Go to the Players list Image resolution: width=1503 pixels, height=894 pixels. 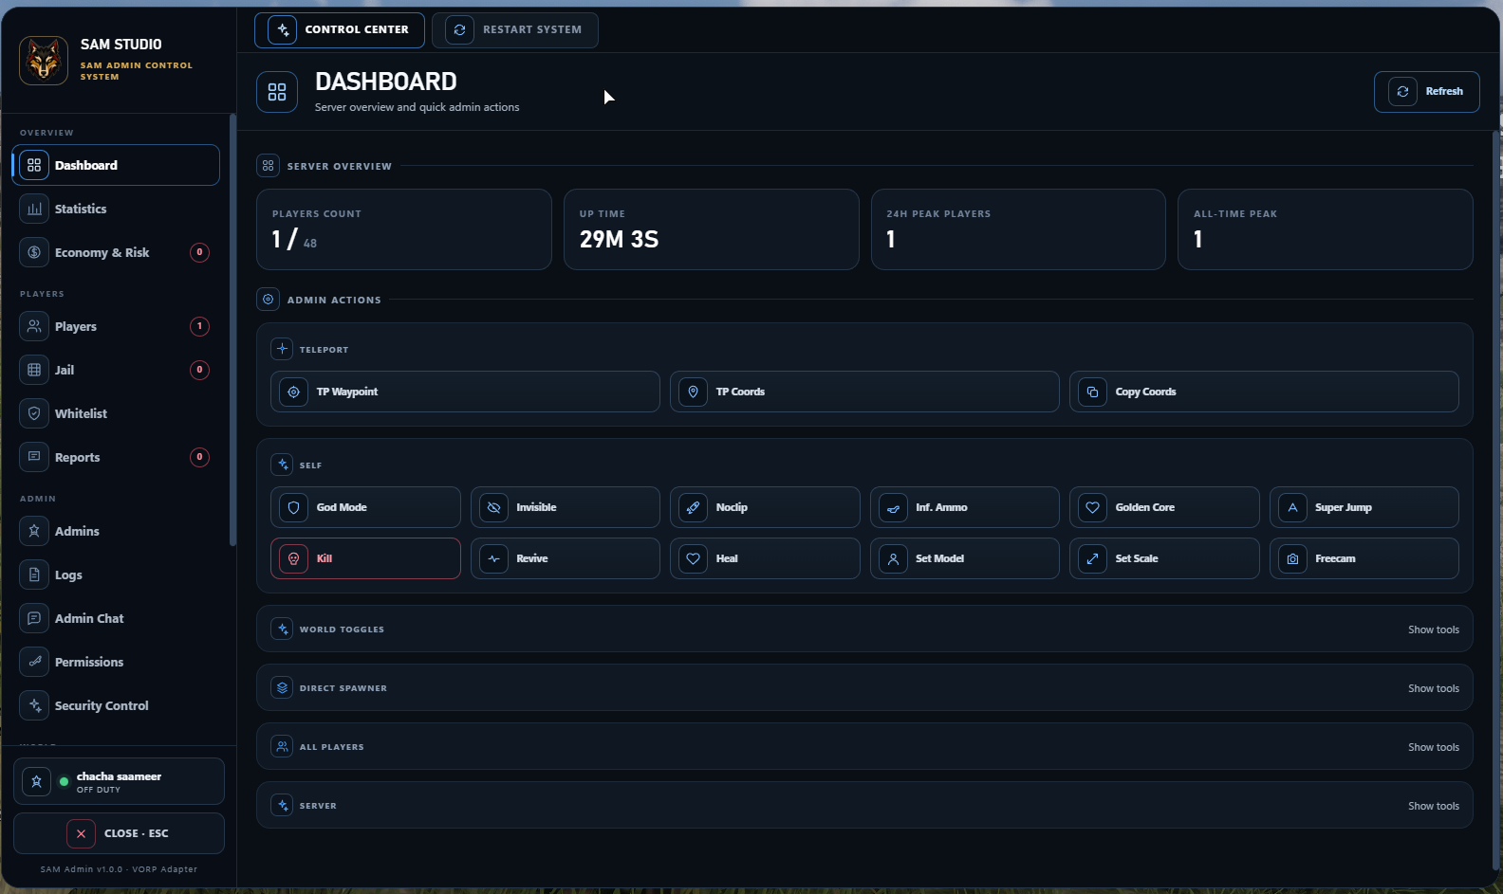pyautogui.click(x=116, y=326)
